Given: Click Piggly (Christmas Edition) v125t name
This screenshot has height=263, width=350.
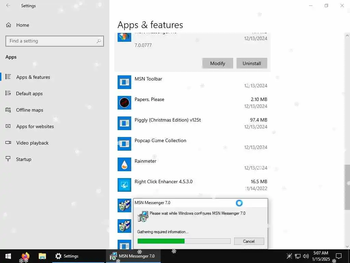Looking at the screenshot, I should [x=167, y=120].
